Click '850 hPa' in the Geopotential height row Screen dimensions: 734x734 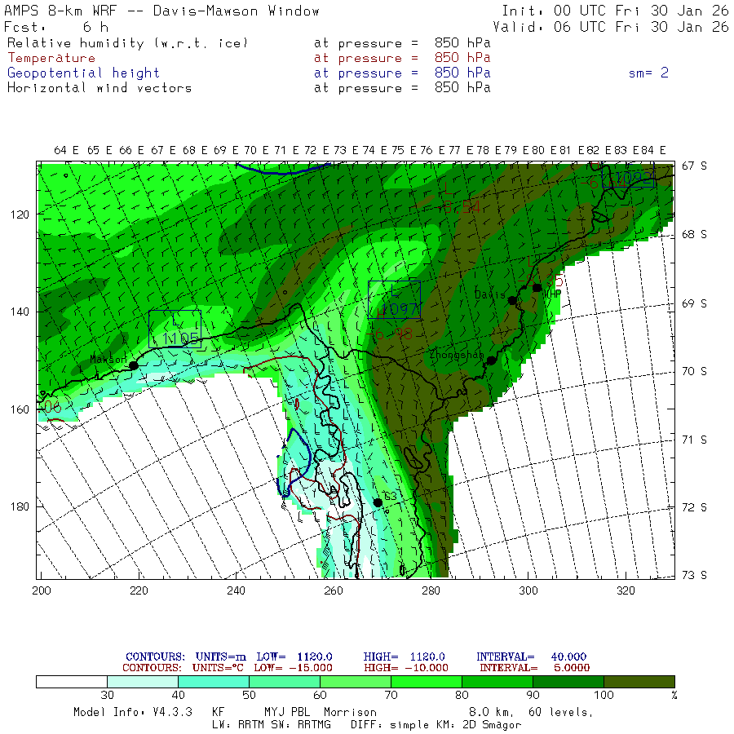click(x=462, y=73)
